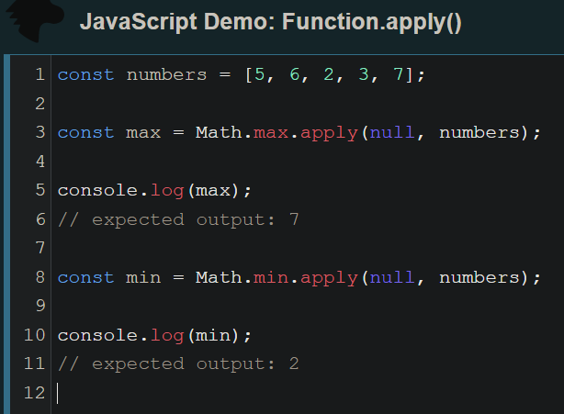Click the 'JavaScript Demo: Function.apply()' title
This screenshot has width=564, height=414.
[x=270, y=22]
